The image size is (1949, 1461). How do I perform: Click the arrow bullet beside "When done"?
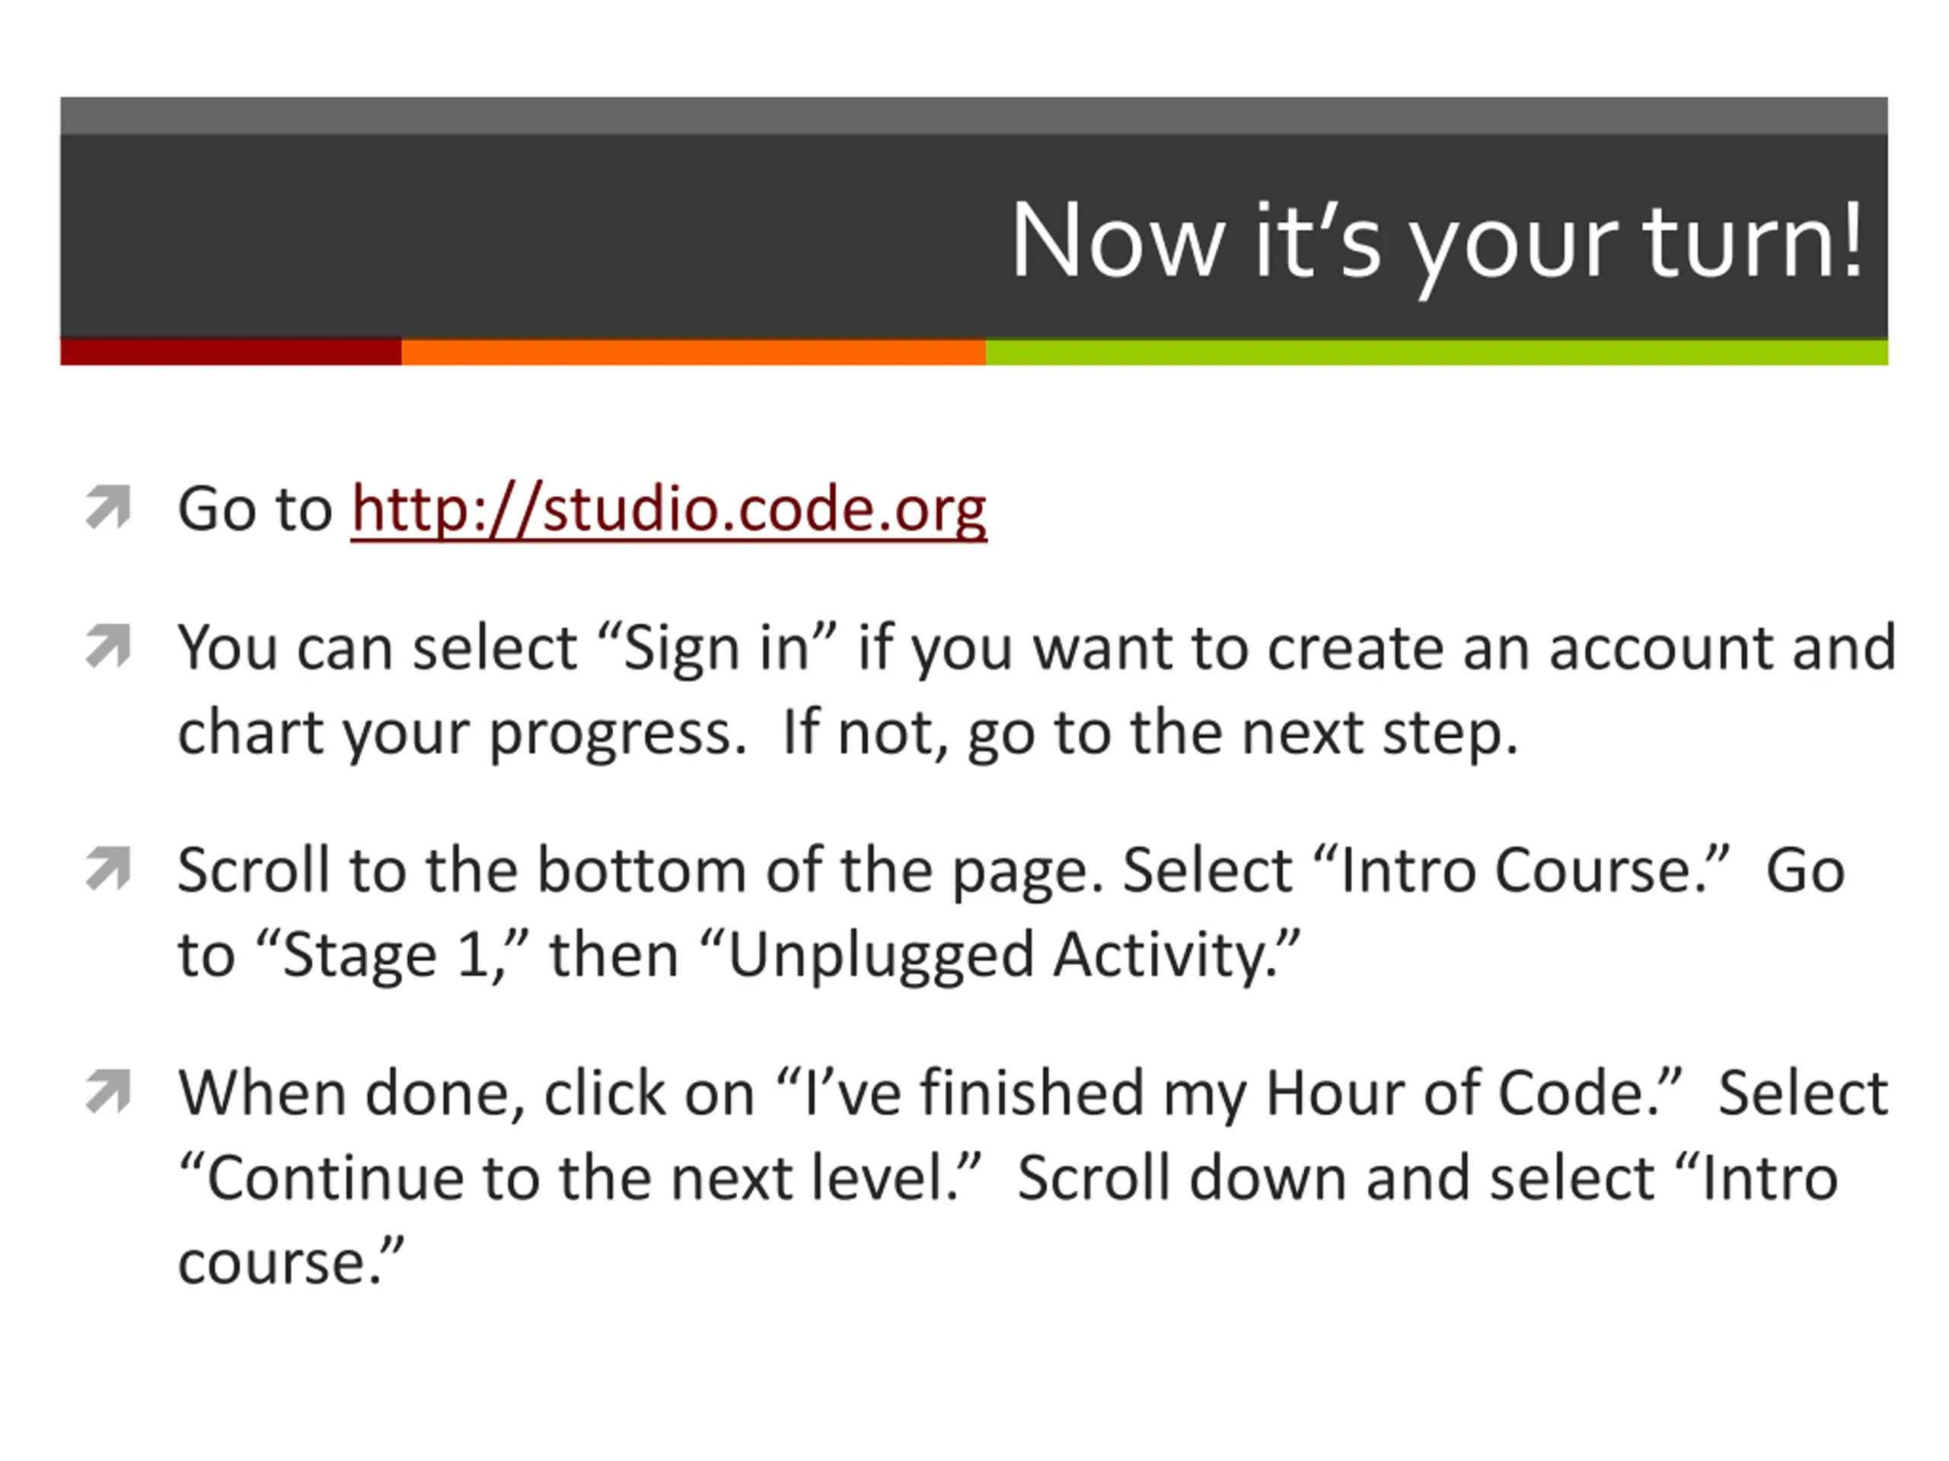108,1091
